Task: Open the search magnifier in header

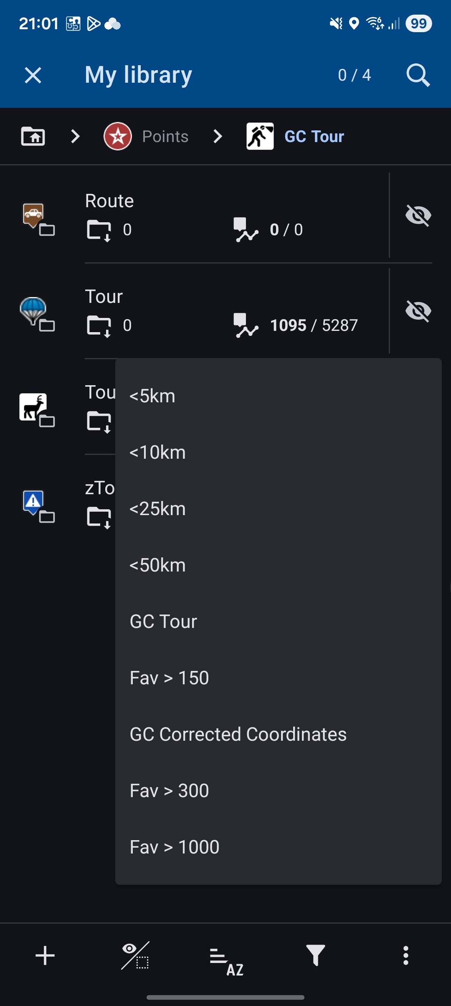Action: pos(418,75)
